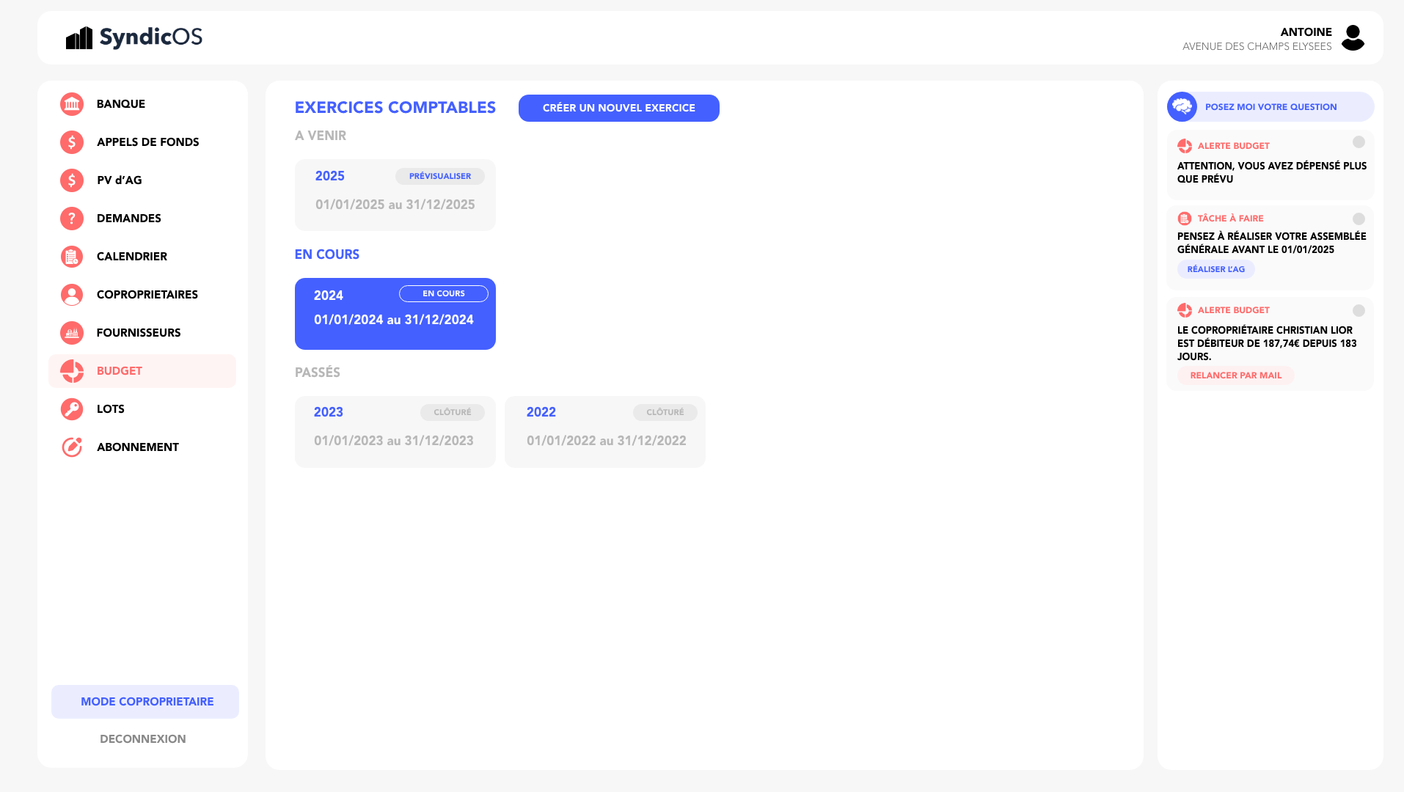Open the Banque section icon
The image size is (1404, 792).
72,104
